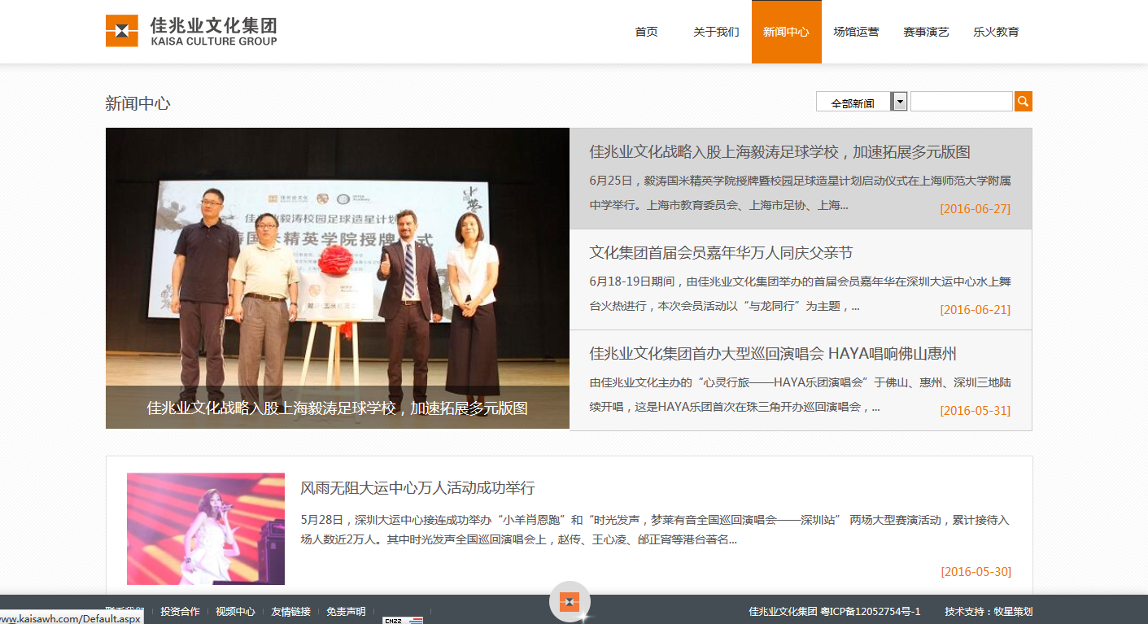Open 关于我们 navigation item

(x=716, y=32)
